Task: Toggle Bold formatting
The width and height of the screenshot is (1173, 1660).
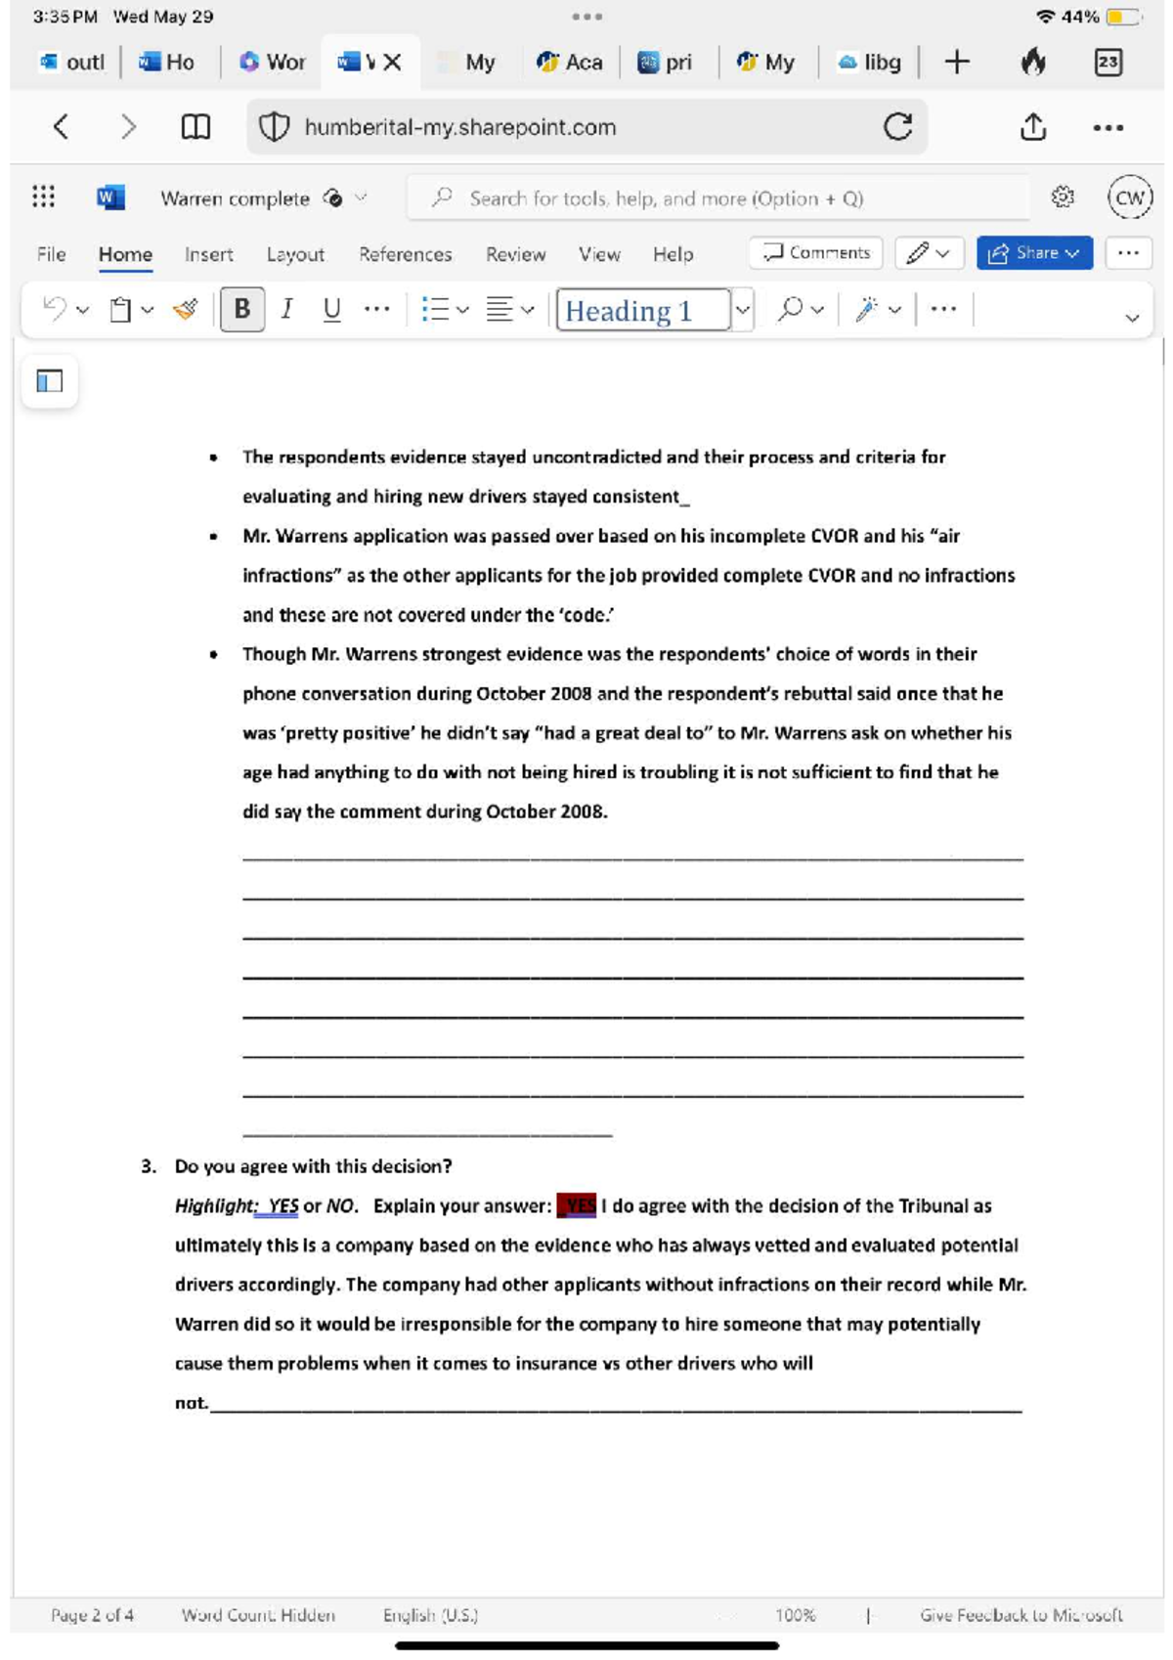Action: click(x=242, y=310)
